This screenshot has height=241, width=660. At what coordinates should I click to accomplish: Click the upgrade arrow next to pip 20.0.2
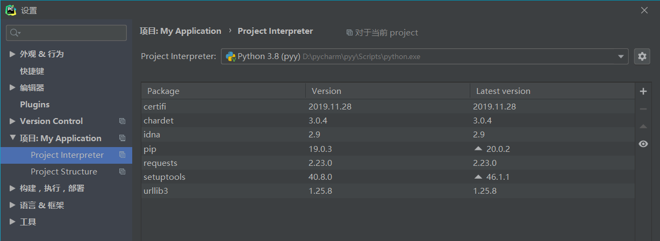pos(478,149)
